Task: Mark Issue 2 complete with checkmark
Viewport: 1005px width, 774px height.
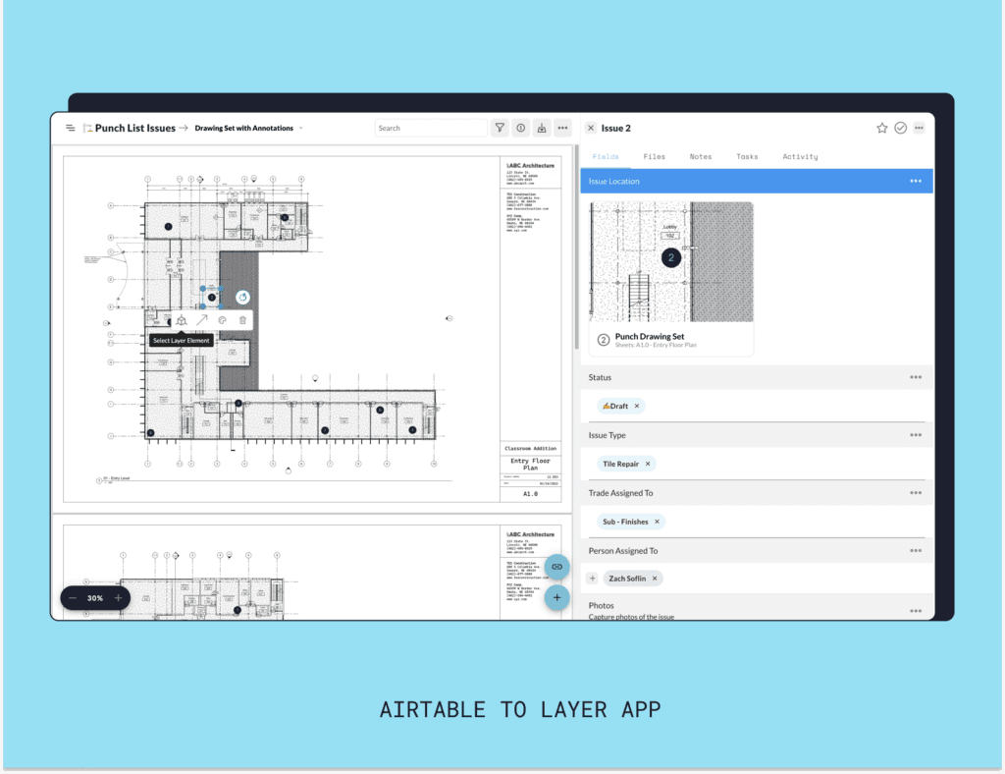Action: tap(901, 129)
